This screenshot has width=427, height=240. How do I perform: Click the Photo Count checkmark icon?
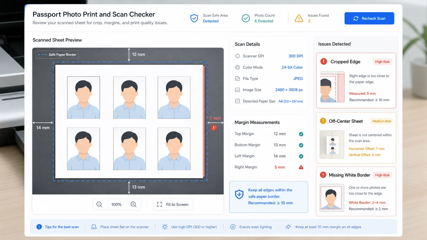(246, 18)
